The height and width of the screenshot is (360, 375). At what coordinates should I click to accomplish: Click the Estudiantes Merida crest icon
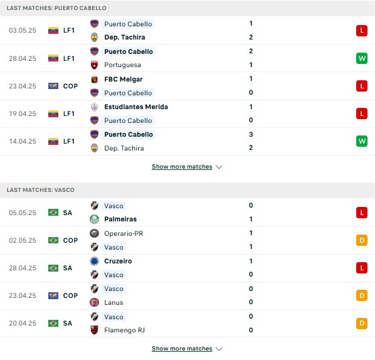[x=94, y=107]
